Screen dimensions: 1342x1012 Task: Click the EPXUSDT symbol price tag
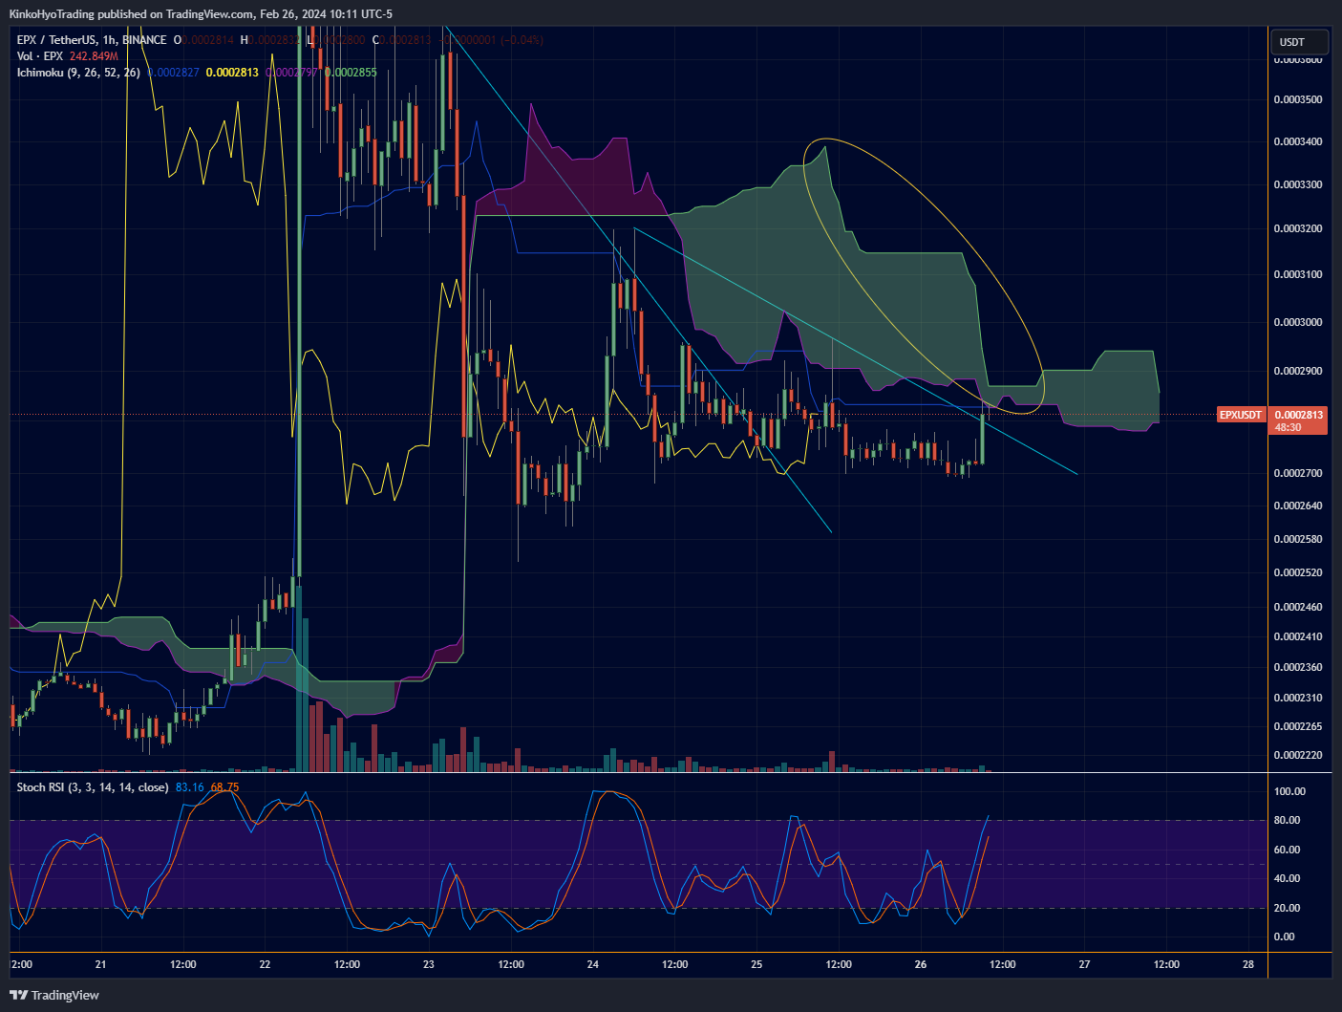pyautogui.click(x=1241, y=415)
